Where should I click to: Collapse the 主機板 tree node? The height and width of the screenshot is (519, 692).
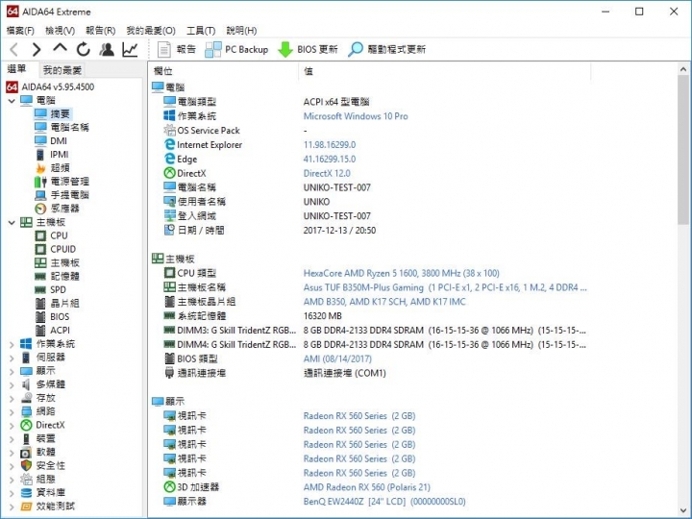[12, 222]
